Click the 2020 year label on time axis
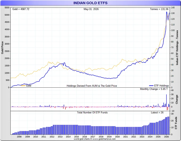181x141 pixels. [x=117, y=137]
